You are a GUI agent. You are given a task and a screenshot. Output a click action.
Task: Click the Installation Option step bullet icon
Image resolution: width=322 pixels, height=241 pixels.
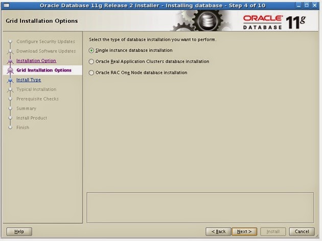click(x=10, y=61)
